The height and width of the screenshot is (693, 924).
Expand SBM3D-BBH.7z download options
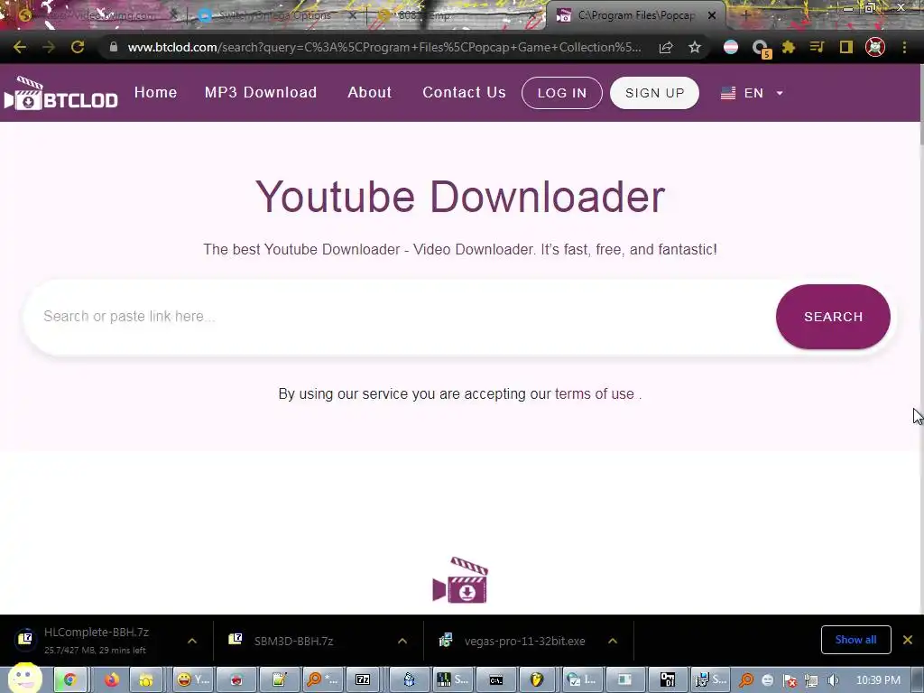pos(402,641)
